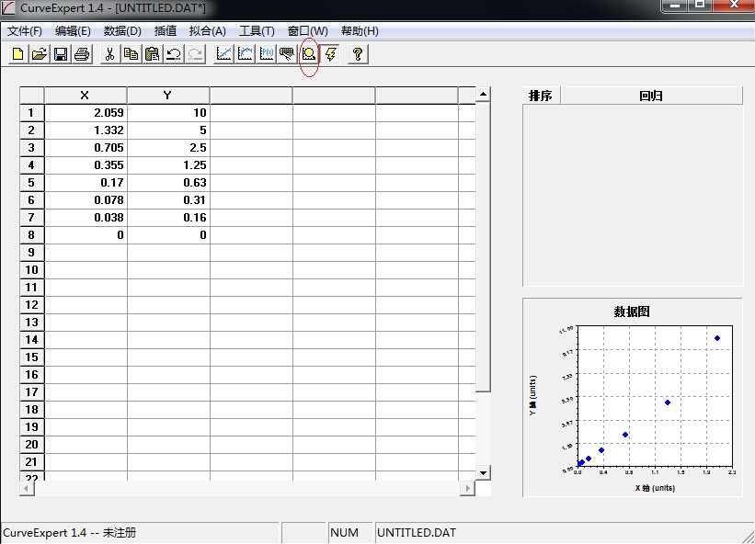Click the 回归 column header
Viewport: 755px width, 544px height.
[x=651, y=96]
